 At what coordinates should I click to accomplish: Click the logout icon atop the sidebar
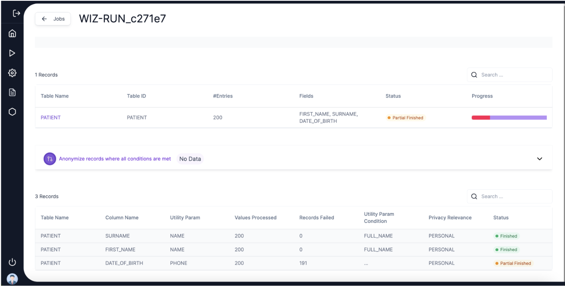pos(16,13)
